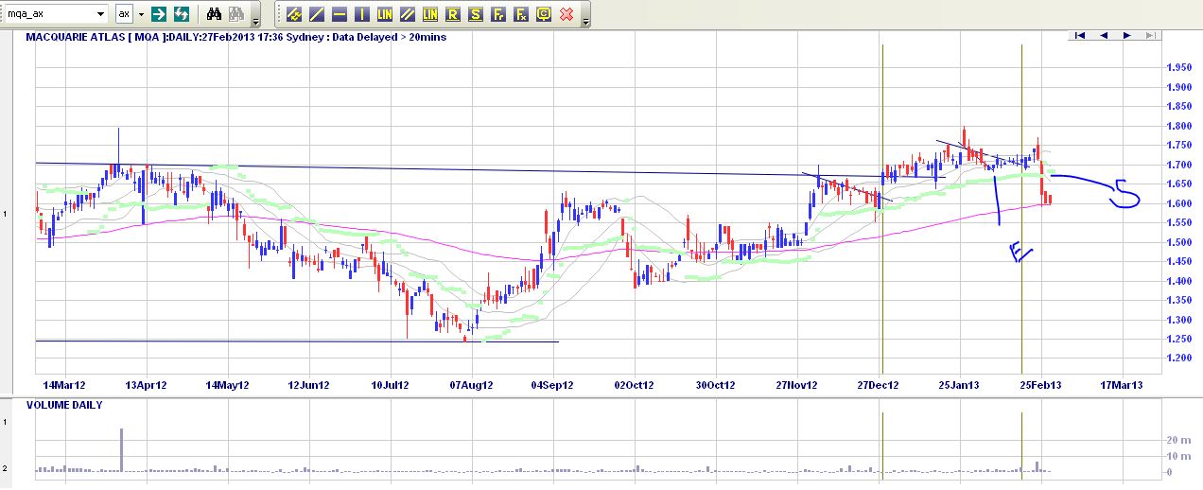Viewport: 1203px width, 490px height.
Task: Select the diagonal trendline tool
Action: [316, 14]
